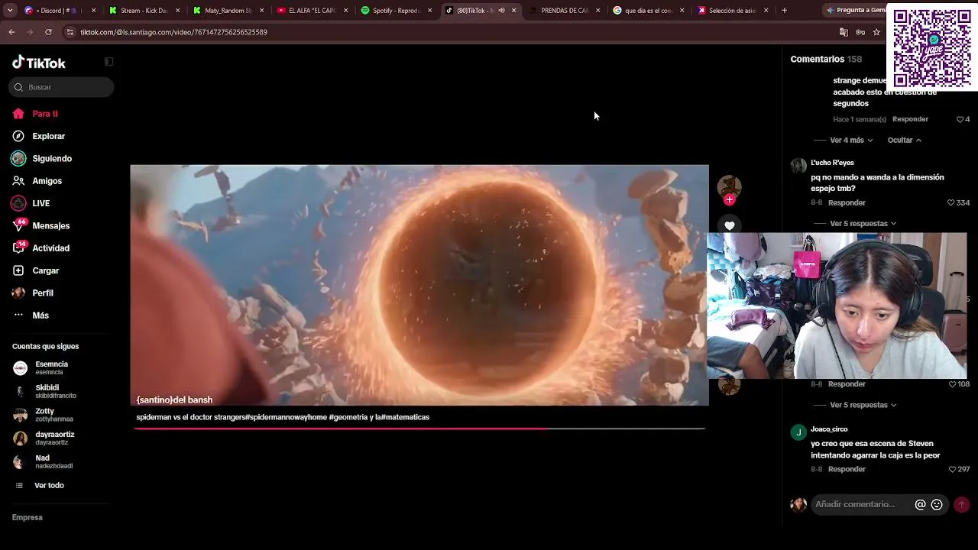
Task: Like the comment with 108 likes
Action: pyautogui.click(x=951, y=384)
